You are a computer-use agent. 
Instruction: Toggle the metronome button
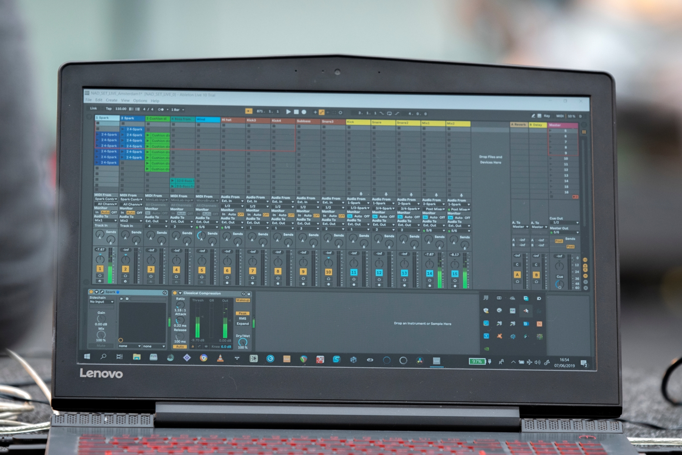[161, 109]
